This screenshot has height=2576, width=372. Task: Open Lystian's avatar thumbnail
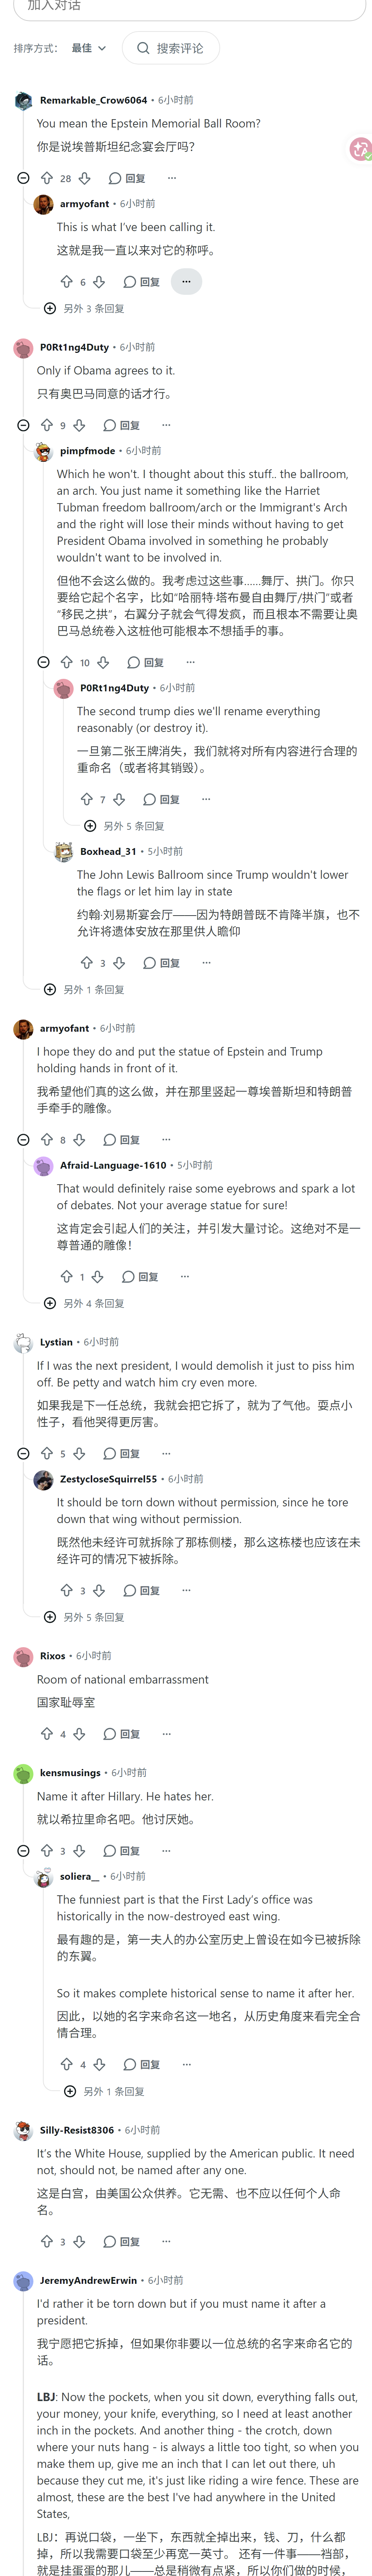click(23, 1343)
